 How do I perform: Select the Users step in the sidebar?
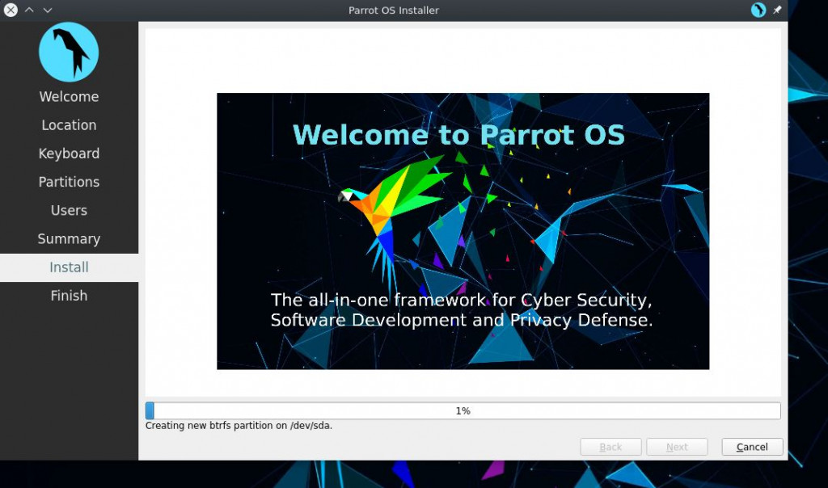[70, 211]
